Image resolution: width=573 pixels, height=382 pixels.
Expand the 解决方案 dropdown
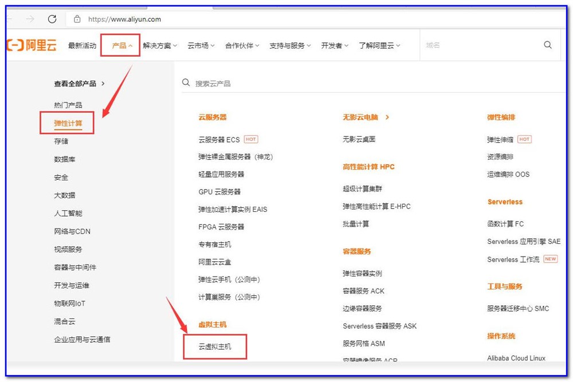pos(160,46)
